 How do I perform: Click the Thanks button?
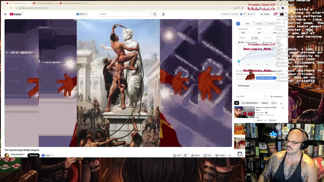220,155
